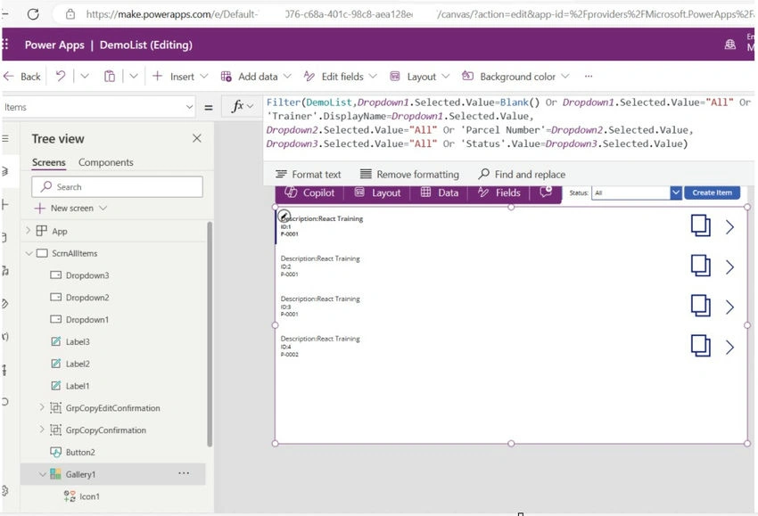Click the copy icon for ID:2
The width and height of the screenshot is (758, 516).
coord(700,266)
